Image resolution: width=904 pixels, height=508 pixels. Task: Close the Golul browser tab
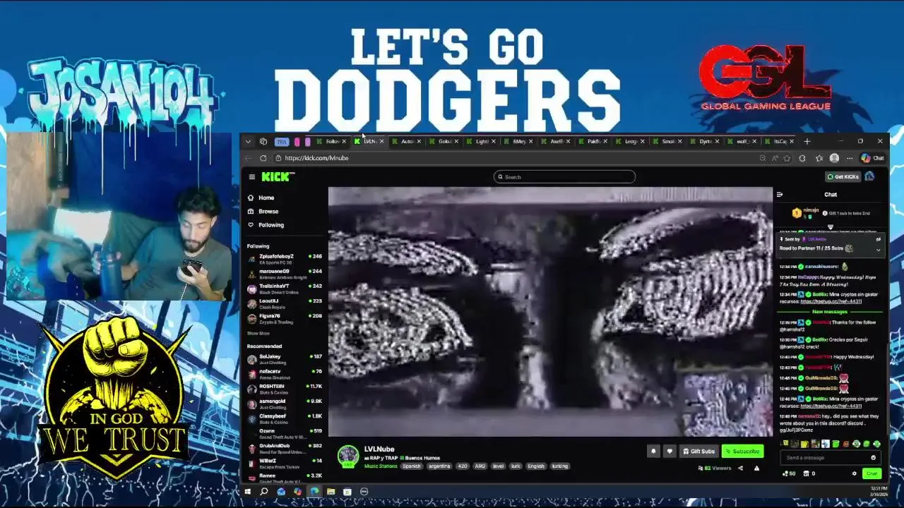tap(456, 141)
